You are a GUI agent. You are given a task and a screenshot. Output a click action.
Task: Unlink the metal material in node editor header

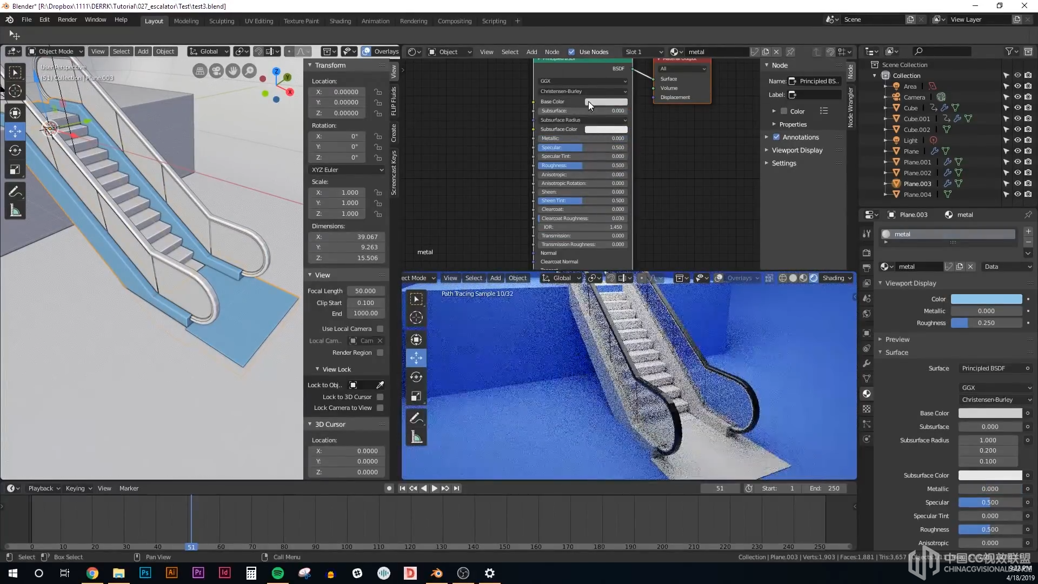click(776, 52)
